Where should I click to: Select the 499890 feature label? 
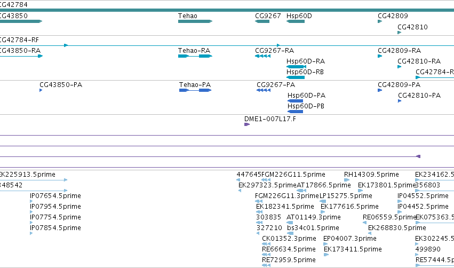pyautogui.click(x=428, y=249)
